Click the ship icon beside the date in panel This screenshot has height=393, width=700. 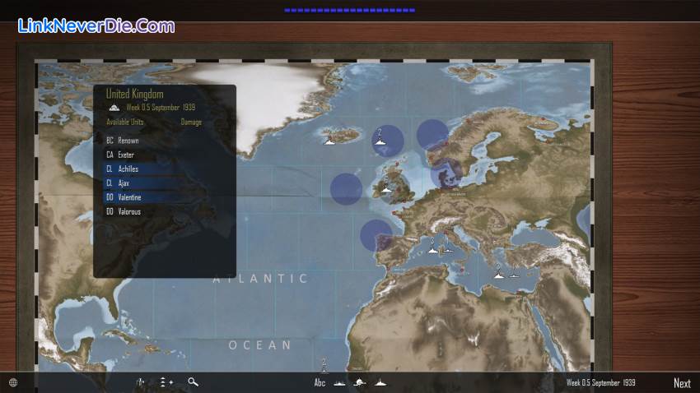[x=114, y=108]
